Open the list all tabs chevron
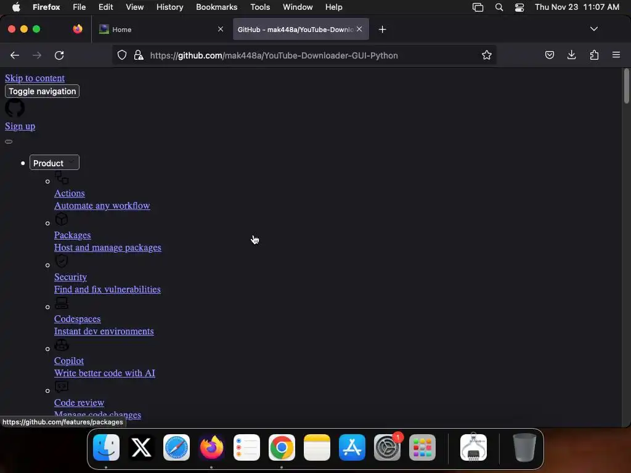 (x=593, y=29)
